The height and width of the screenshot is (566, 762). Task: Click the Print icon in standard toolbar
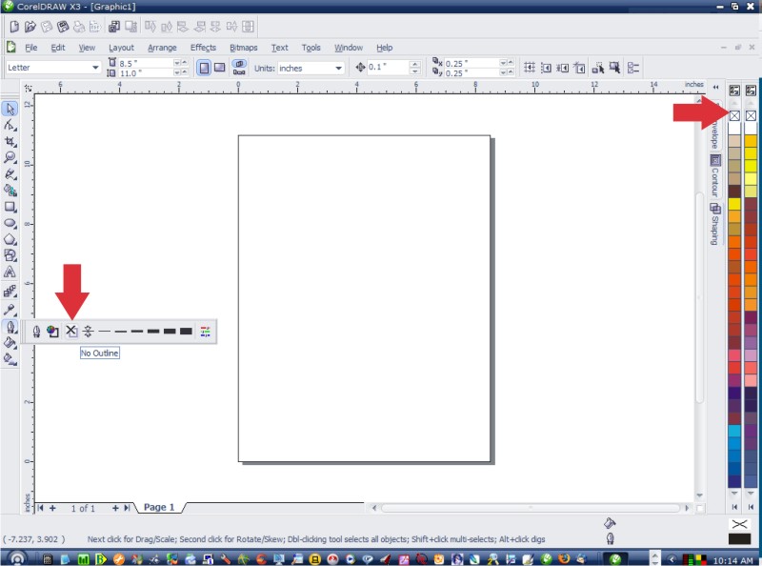pos(79,27)
